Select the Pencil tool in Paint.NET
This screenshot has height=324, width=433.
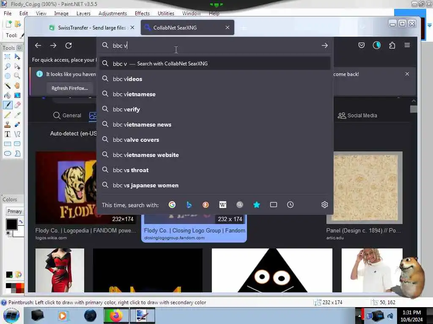coord(8,115)
